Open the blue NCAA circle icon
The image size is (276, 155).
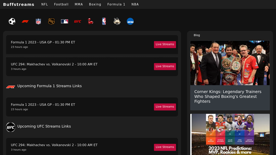click(130, 21)
